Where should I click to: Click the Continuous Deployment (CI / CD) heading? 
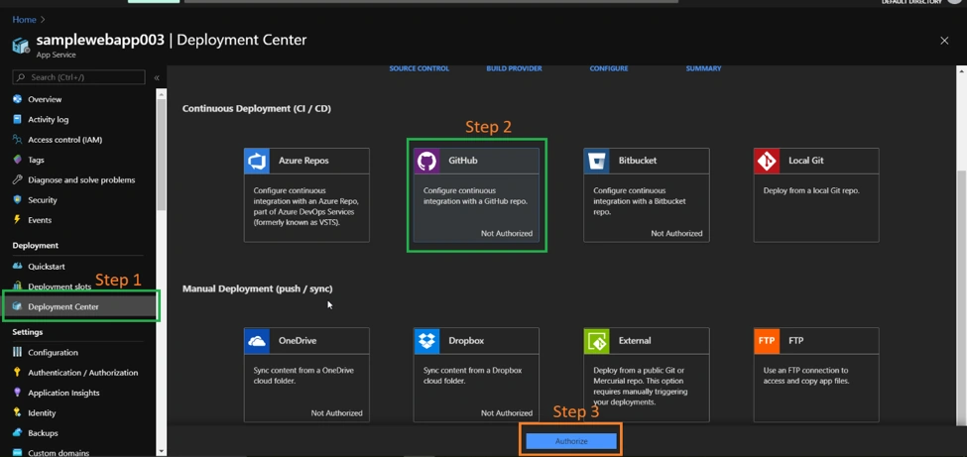pyautogui.click(x=257, y=108)
